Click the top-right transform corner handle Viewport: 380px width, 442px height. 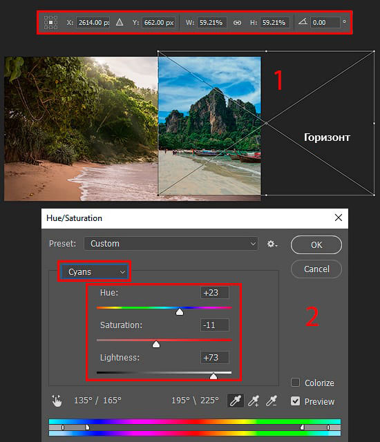click(x=374, y=51)
